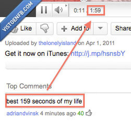131x121 pixels.
Task: Open the Share button
Action: pyautogui.click(x=121, y=29)
